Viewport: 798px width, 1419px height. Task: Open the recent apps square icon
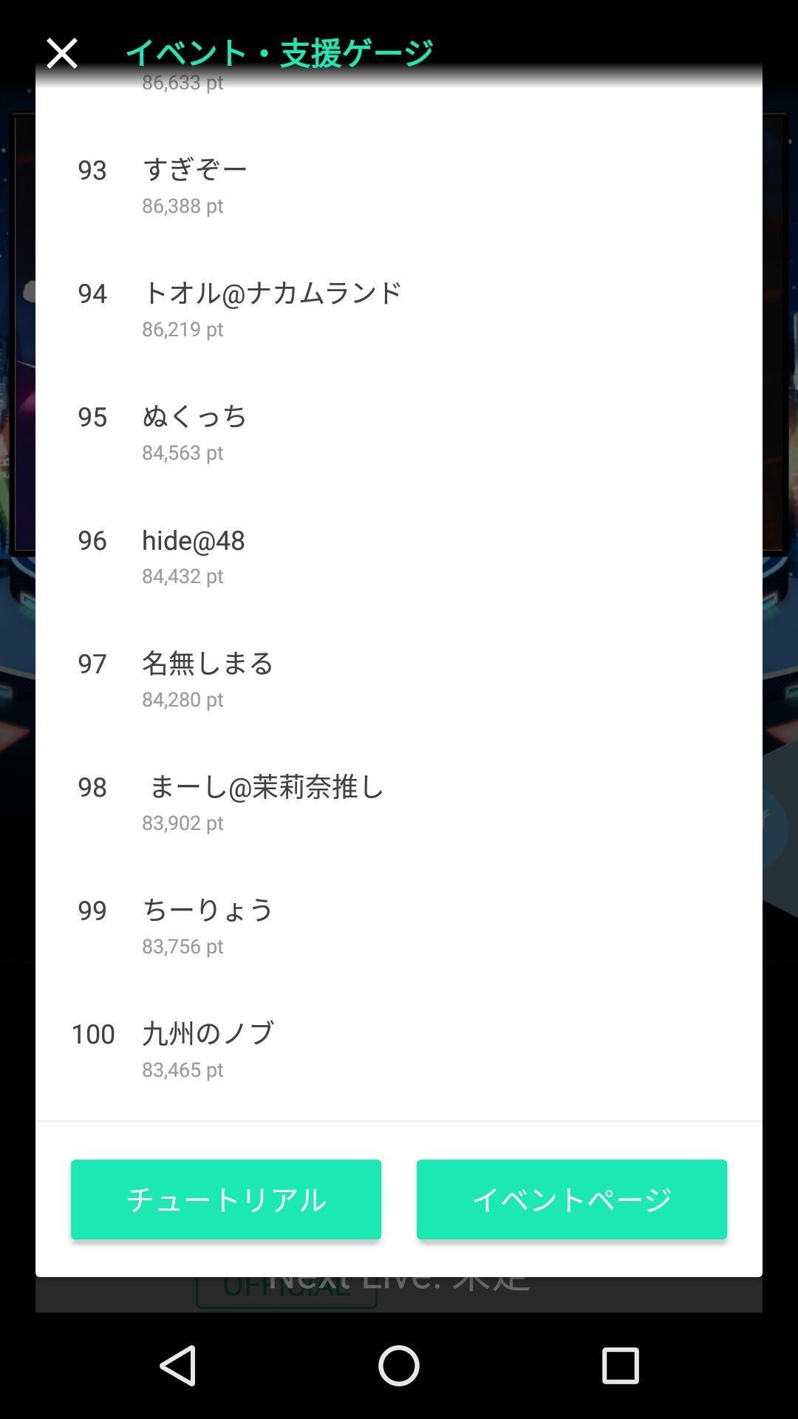tap(620, 1364)
